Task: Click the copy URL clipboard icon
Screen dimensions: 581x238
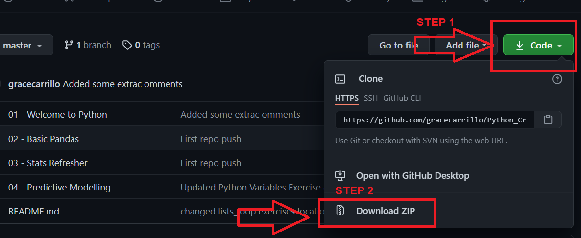Action: tap(548, 119)
